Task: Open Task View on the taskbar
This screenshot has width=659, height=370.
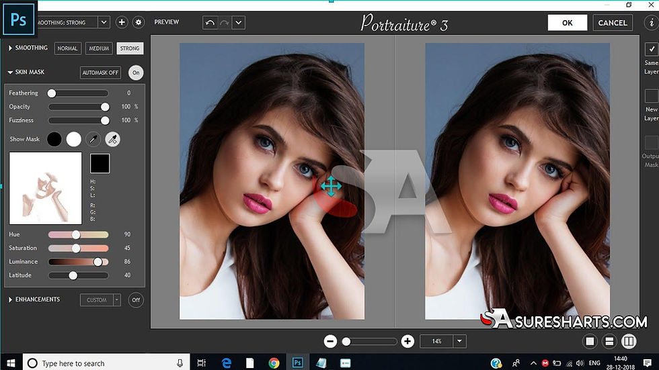Action: tap(202, 363)
